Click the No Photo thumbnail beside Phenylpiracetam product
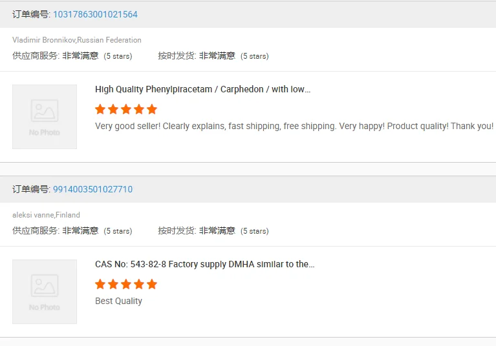 [x=45, y=117]
